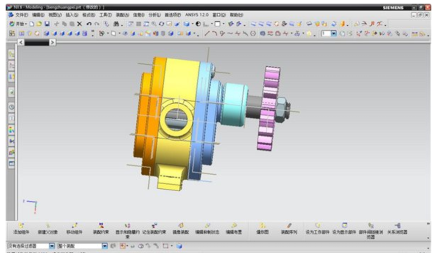
Task: Expand the selection filter dropdown in the bottom bar
Action: 52,246
